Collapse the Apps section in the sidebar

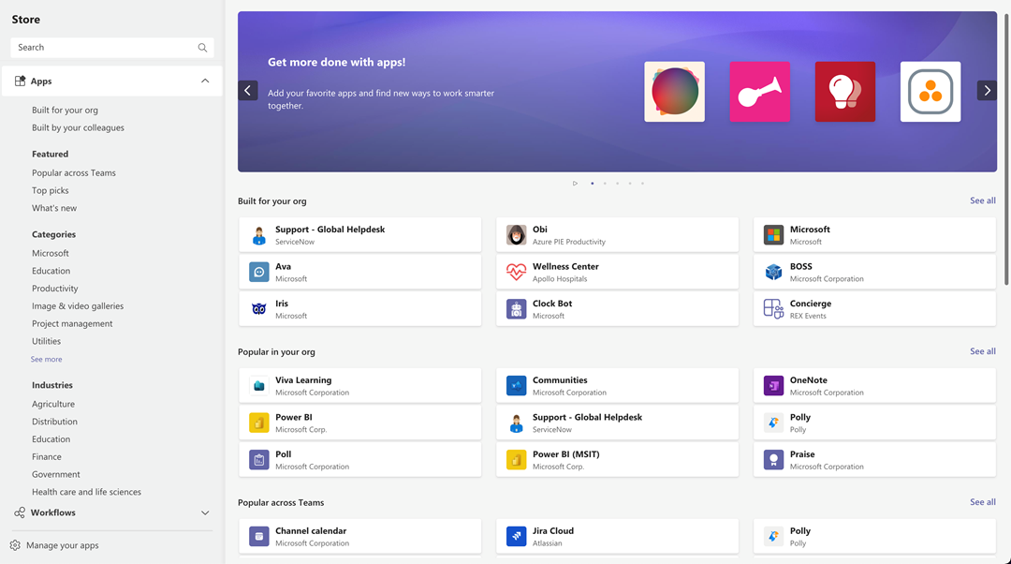[205, 81]
